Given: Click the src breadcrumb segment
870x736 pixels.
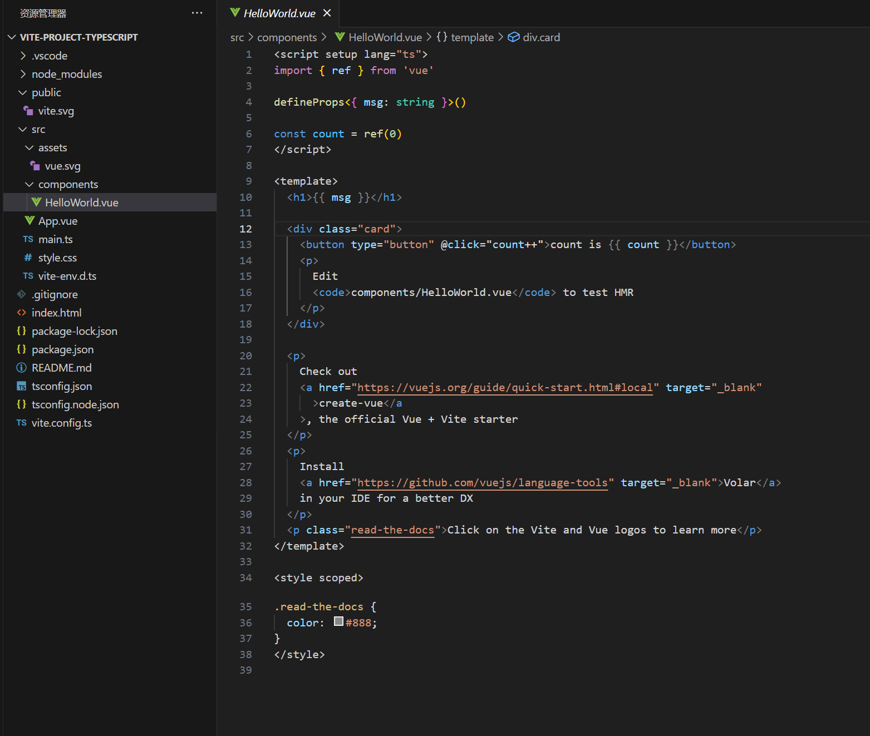Looking at the screenshot, I should (237, 37).
